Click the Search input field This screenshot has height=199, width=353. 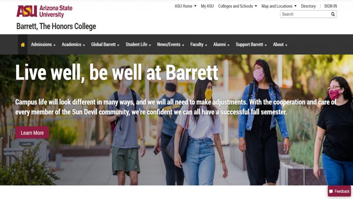coord(305,14)
